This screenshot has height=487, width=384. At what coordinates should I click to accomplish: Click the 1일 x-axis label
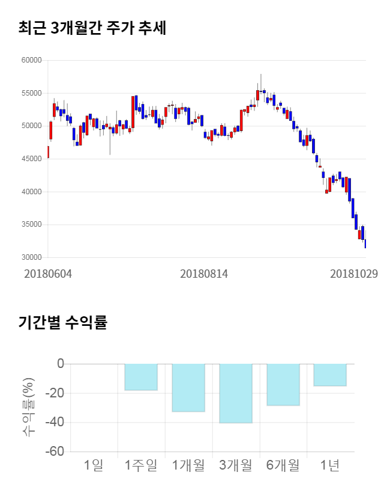94,465
